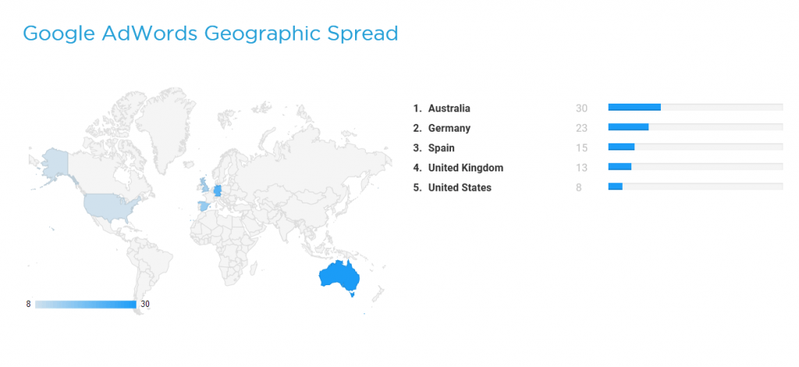Click the Google AdWords Geographic Spread title
Image resolution: width=799 pixels, height=367 pixels.
[211, 34]
